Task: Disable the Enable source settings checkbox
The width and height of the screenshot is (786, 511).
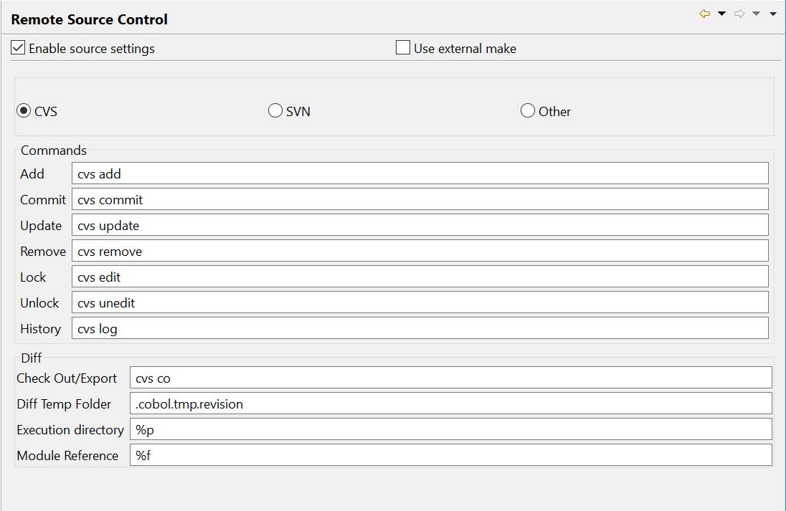Action: (18, 49)
